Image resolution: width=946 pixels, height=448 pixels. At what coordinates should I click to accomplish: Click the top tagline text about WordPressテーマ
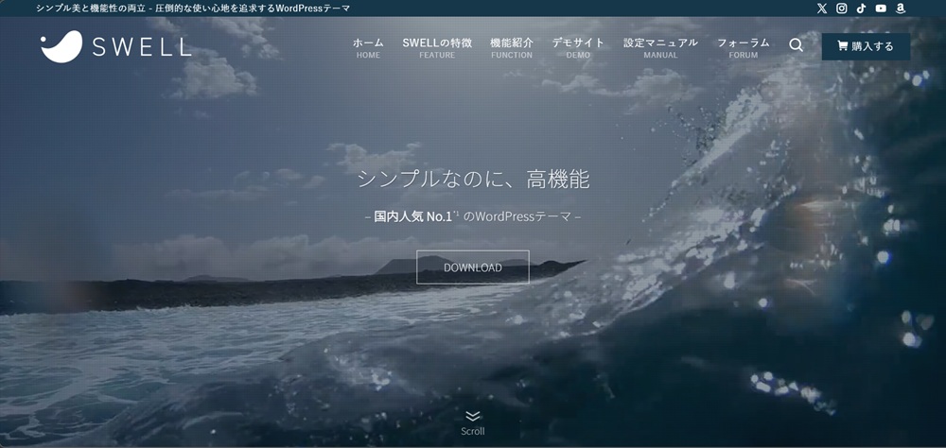point(193,9)
